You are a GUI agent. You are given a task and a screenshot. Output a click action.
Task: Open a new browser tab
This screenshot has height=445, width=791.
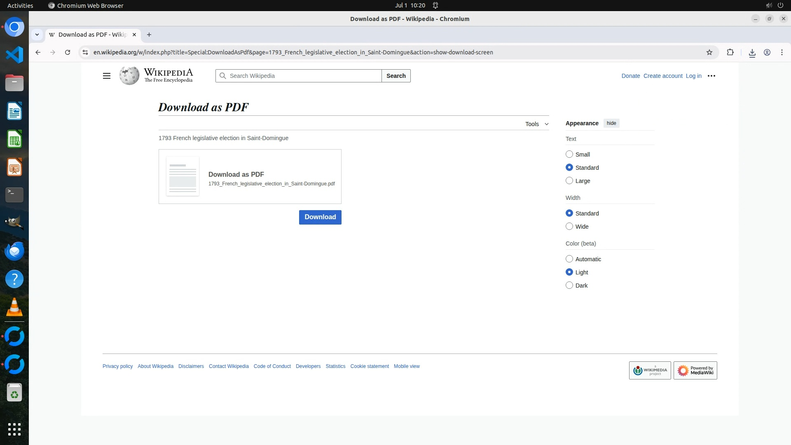149,35
